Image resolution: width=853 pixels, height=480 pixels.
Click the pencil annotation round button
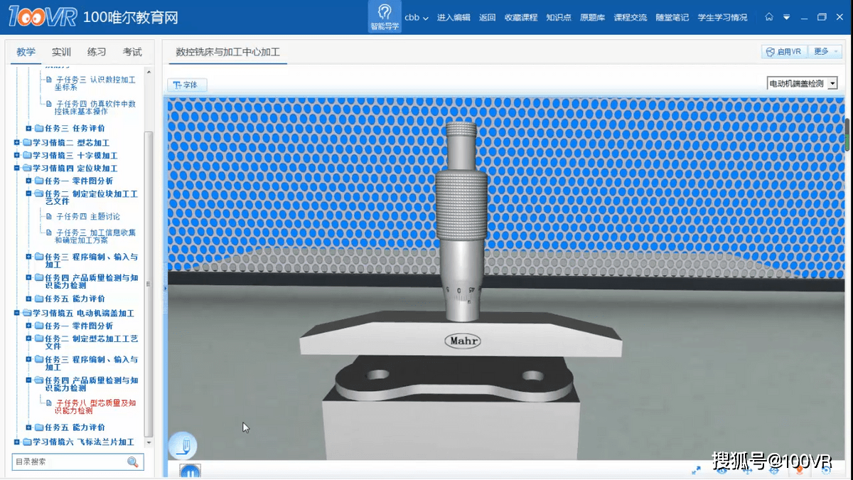[183, 446]
